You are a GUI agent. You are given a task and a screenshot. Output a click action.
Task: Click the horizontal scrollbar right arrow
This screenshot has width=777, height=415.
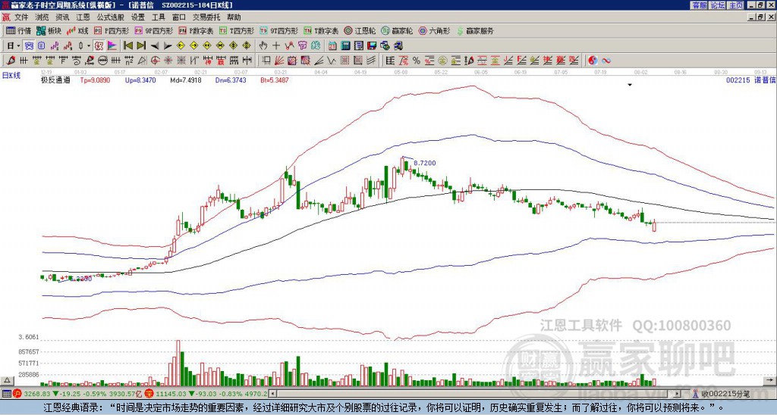[677, 394]
